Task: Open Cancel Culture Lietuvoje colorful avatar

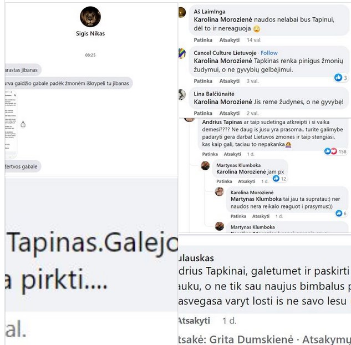Action: tap(182, 53)
